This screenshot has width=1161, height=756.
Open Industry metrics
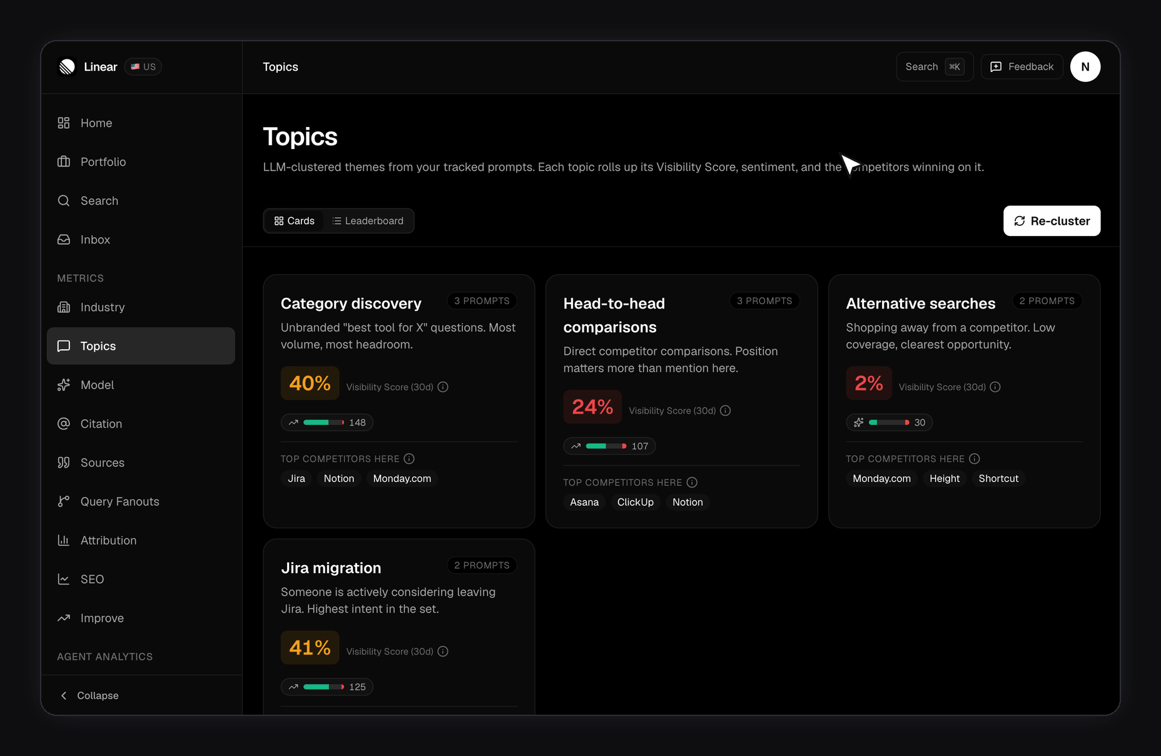click(141, 307)
